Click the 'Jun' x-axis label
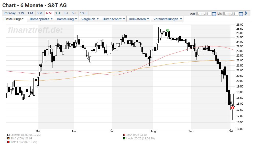This screenshot has width=253, height=144. pos(74,131)
